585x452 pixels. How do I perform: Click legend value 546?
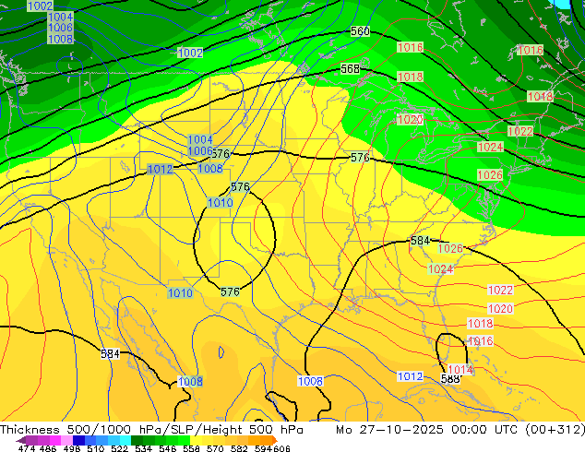pos(168,448)
